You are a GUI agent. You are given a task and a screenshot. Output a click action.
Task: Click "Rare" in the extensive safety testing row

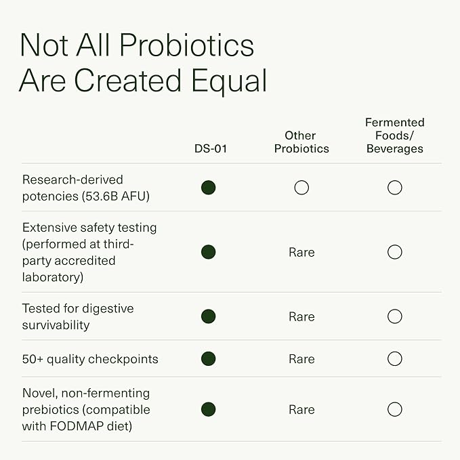click(301, 252)
